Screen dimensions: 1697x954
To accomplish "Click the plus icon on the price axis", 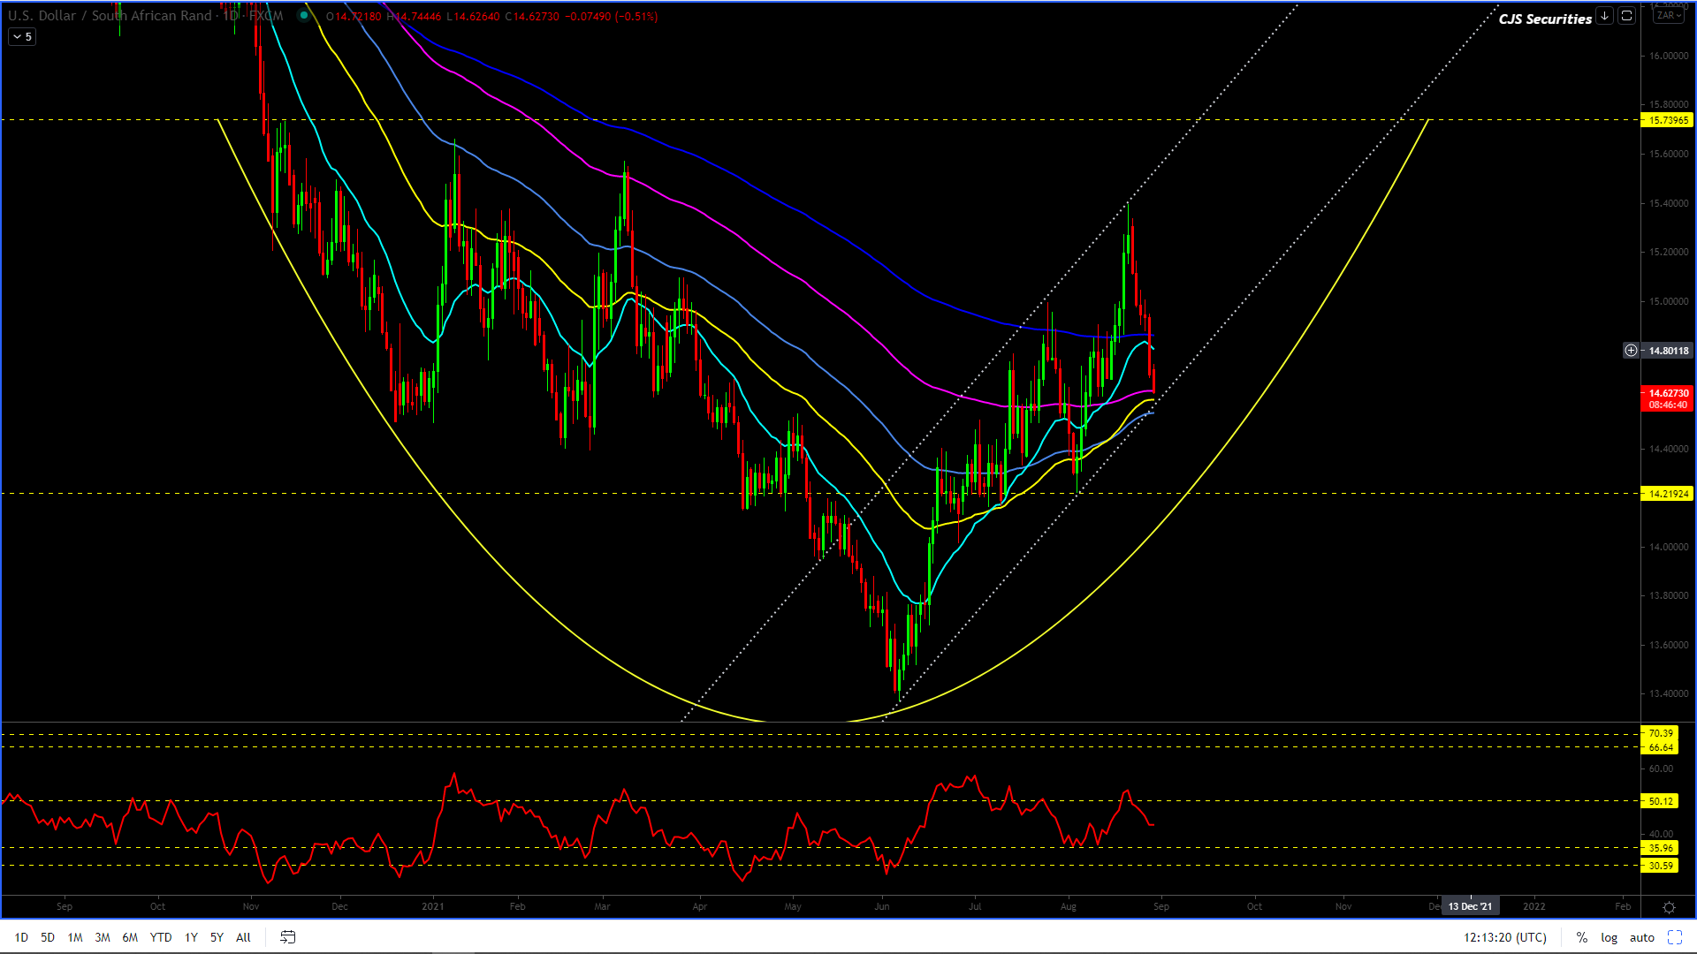I will 1631,351.
